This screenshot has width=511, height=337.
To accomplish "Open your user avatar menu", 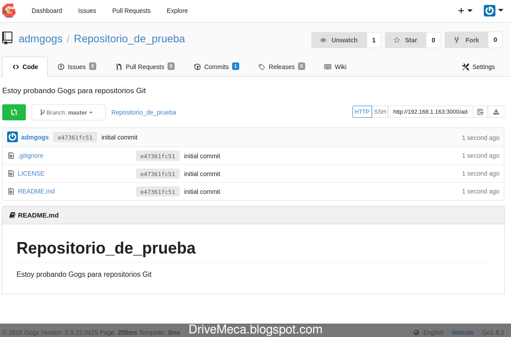I will [x=489, y=10].
